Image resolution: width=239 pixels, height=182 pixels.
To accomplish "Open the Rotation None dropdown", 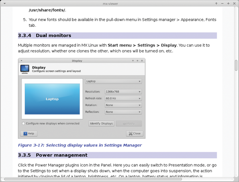I will (x=123, y=105).
